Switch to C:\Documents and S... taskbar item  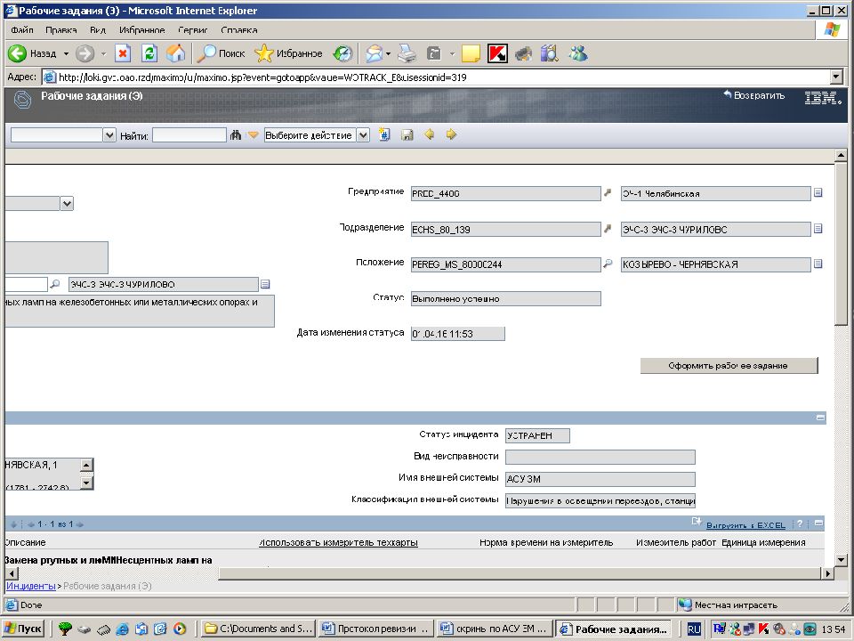click(x=258, y=629)
